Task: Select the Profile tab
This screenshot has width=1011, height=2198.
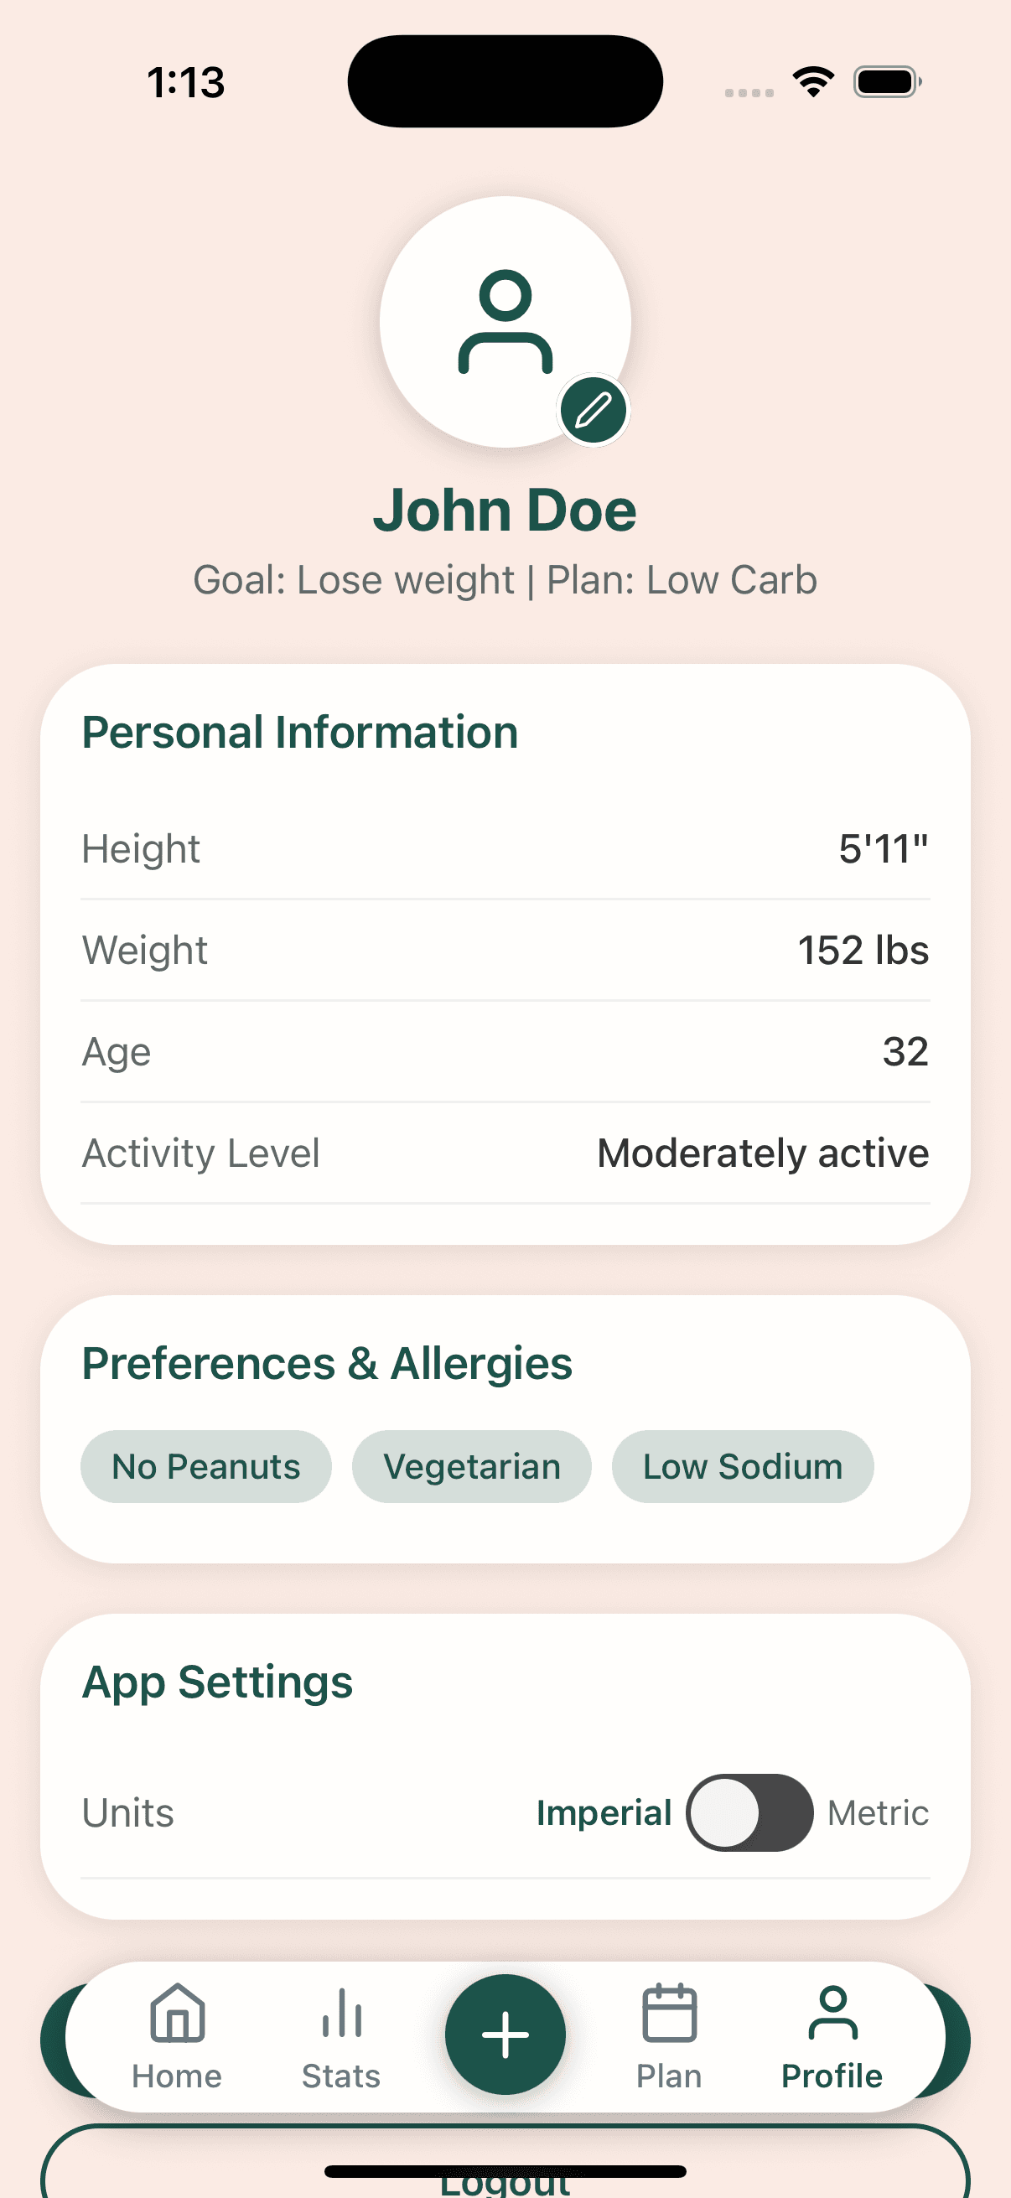Action: 832,2037
